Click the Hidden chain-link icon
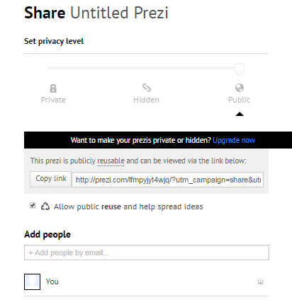The height and width of the screenshot is (302, 292). coord(147,88)
